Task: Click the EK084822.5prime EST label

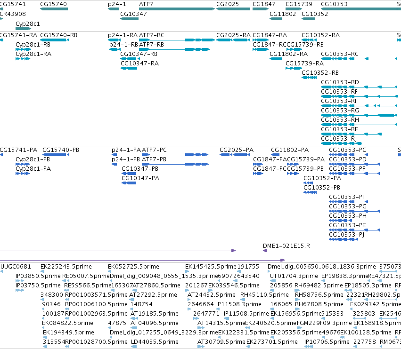Action: point(67,323)
